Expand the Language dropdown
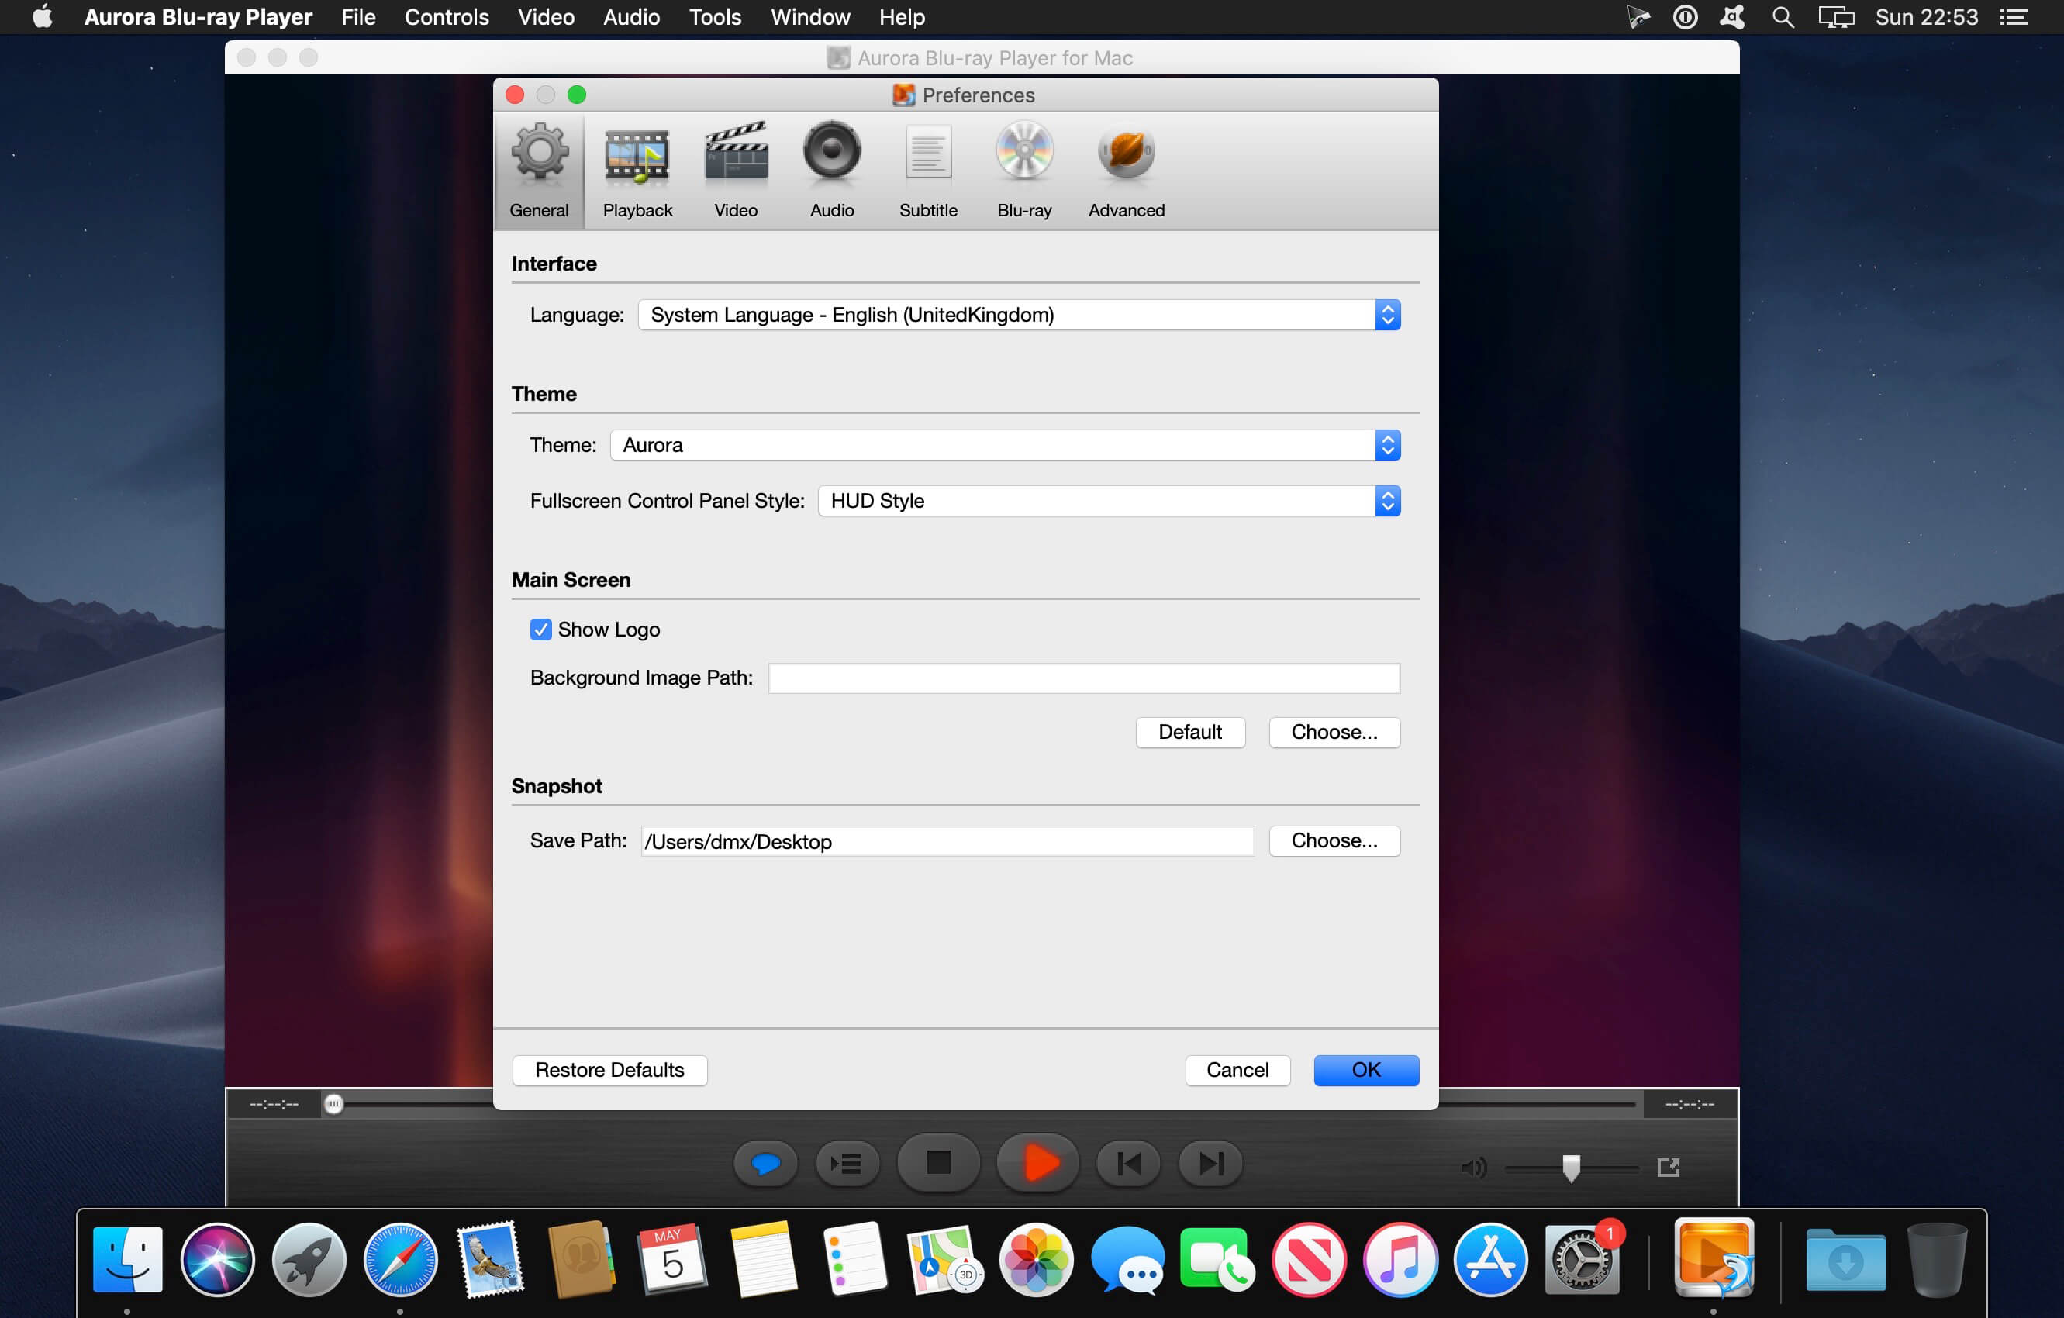The height and width of the screenshot is (1318, 2064). coord(1019,316)
